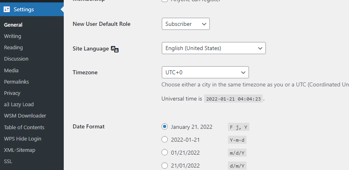Open the New User Default Role dropdown

[x=185, y=24]
